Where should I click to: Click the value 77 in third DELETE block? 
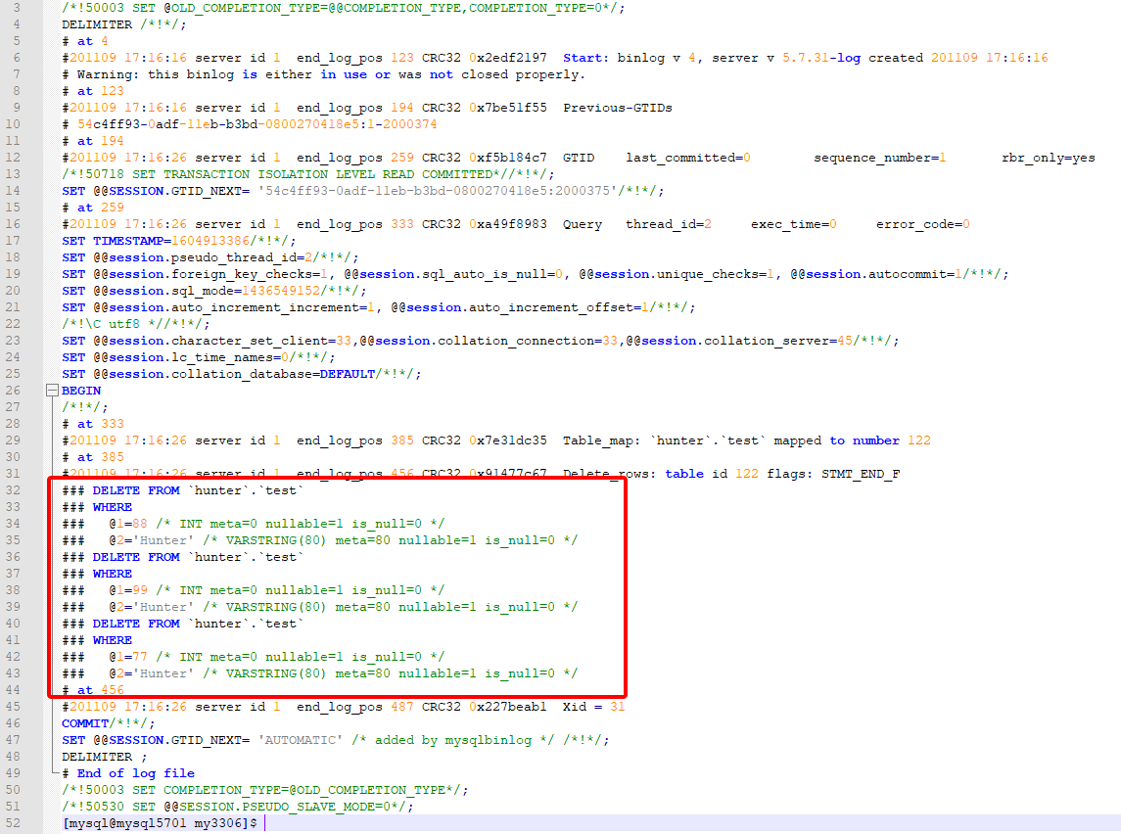(139, 657)
